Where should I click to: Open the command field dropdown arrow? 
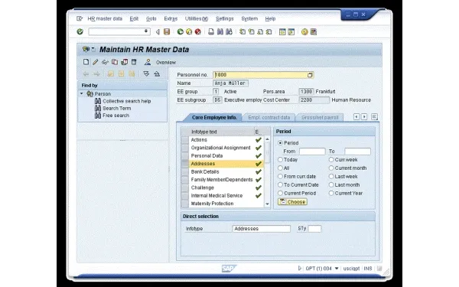tap(146, 31)
